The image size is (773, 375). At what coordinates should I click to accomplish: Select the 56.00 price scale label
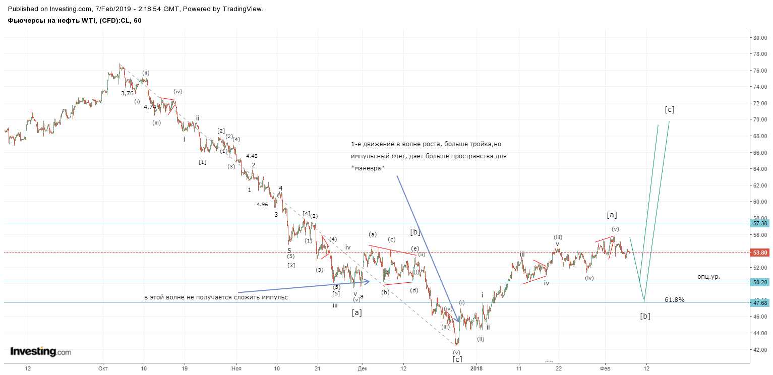pyautogui.click(x=760, y=235)
